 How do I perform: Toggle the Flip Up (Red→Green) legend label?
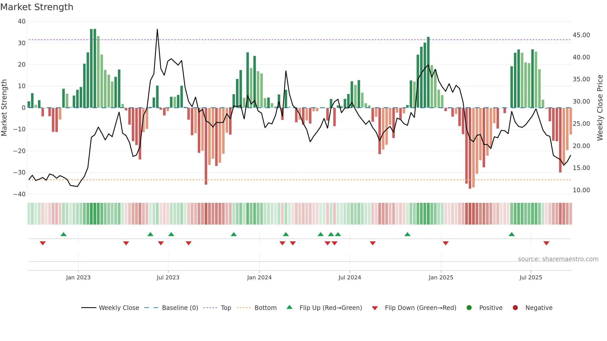(x=331, y=308)
